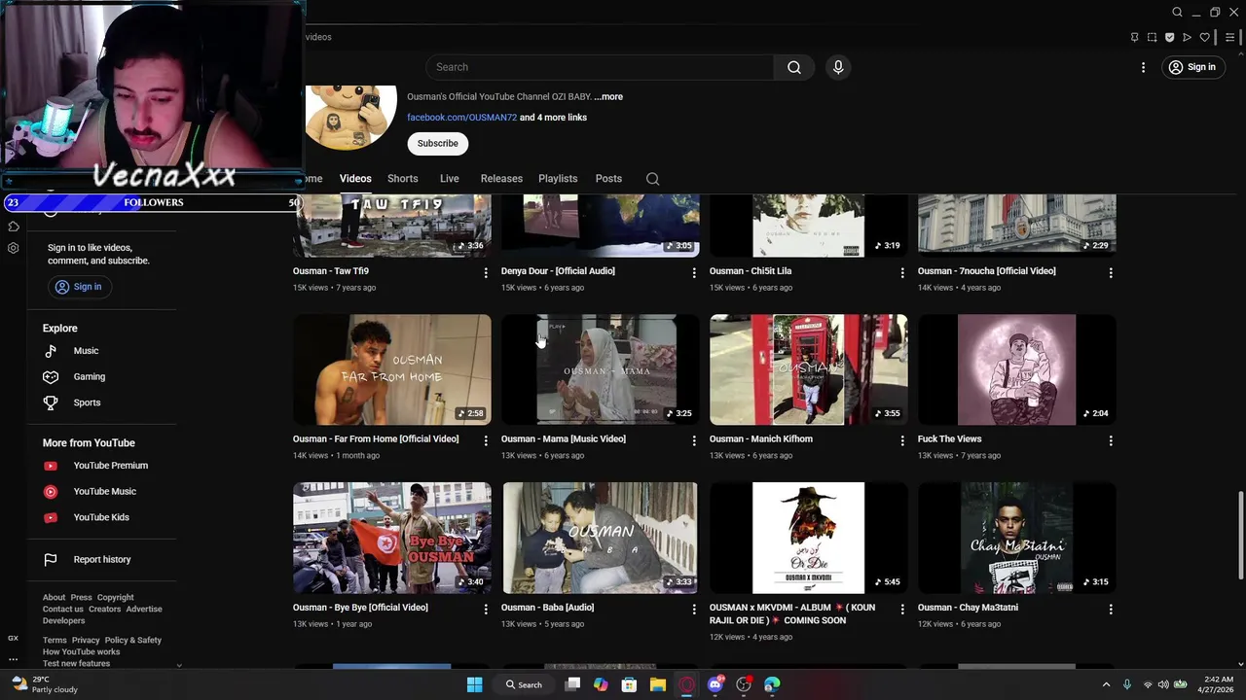Switch to the Videos tab
The width and height of the screenshot is (1246, 700).
point(355,179)
